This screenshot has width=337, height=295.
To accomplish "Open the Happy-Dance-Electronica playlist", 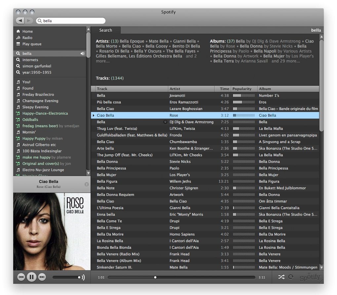I will coord(45,113).
